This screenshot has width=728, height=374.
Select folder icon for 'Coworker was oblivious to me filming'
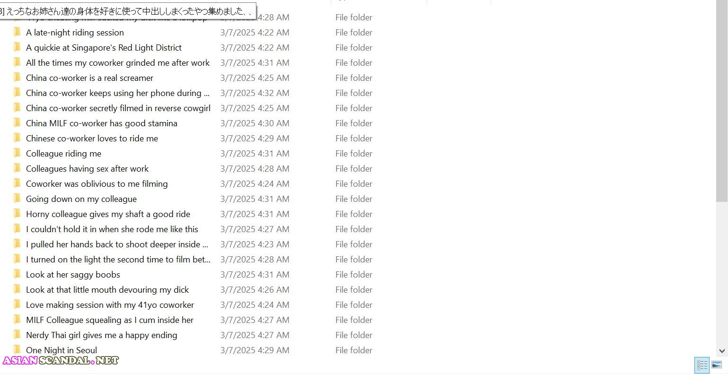[x=17, y=183]
